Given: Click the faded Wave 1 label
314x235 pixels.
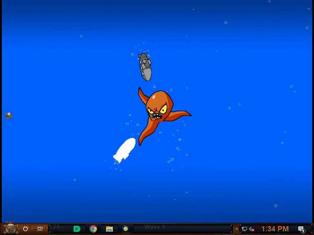Looking at the screenshot, I should point(155,227).
